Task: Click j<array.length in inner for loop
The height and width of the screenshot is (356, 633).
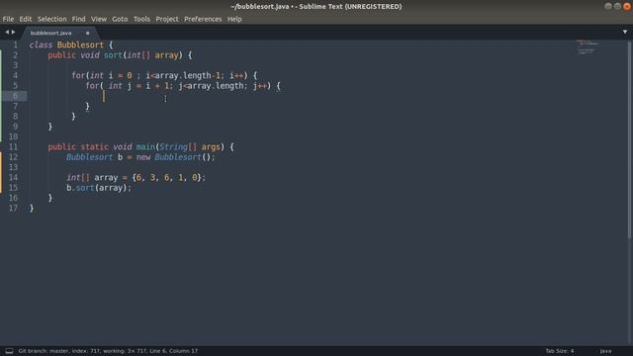Action: click(212, 86)
